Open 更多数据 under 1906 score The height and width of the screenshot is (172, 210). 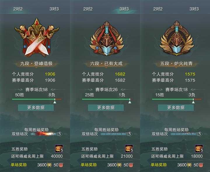36,108
